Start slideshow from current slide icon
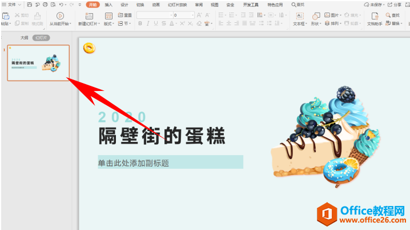Viewport: 410px width, 230px height. pyautogui.click(x=60, y=16)
